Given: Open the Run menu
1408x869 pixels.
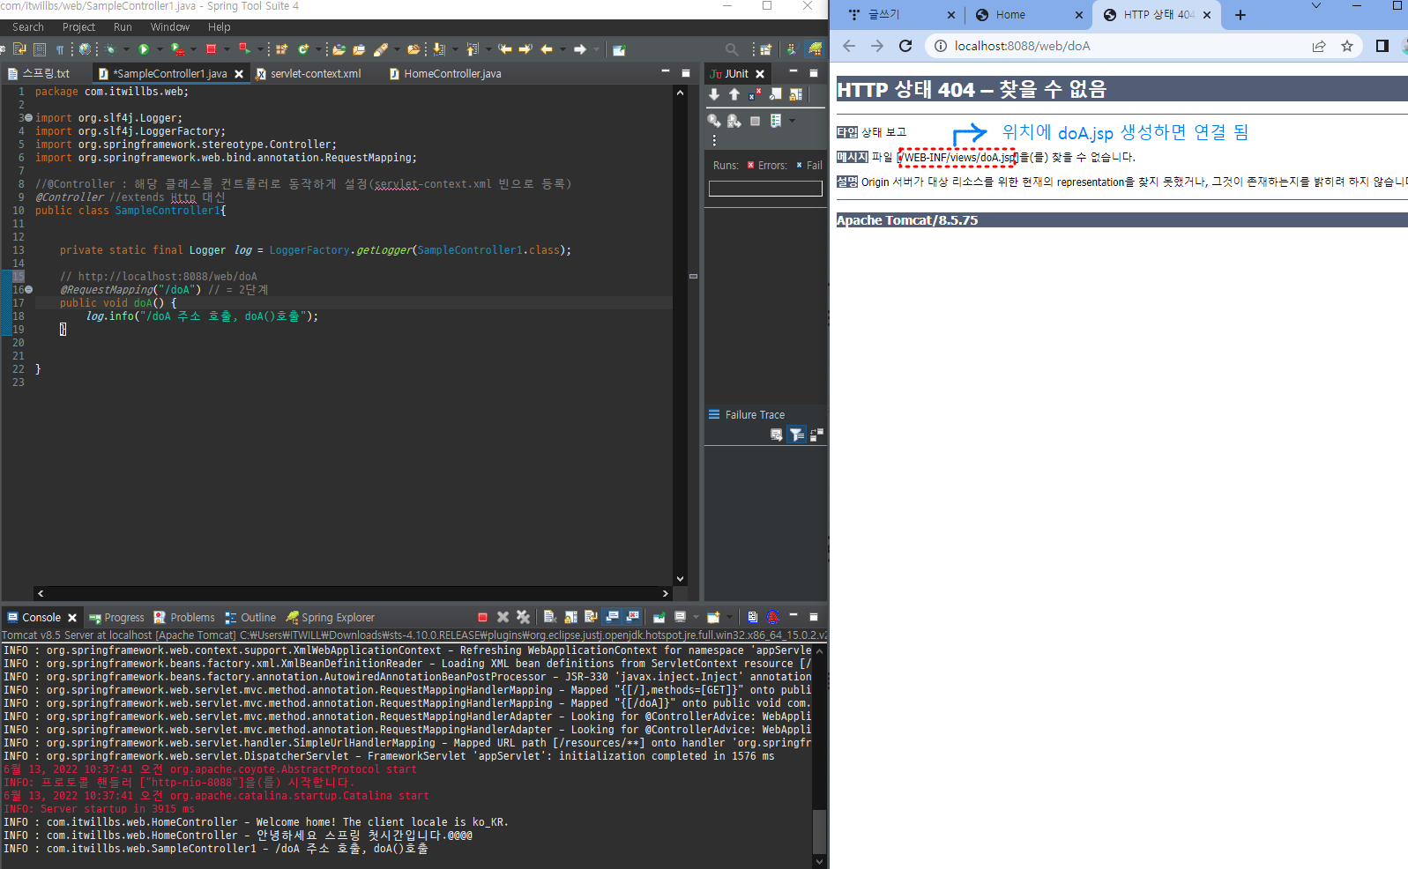Looking at the screenshot, I should (123, 27).
